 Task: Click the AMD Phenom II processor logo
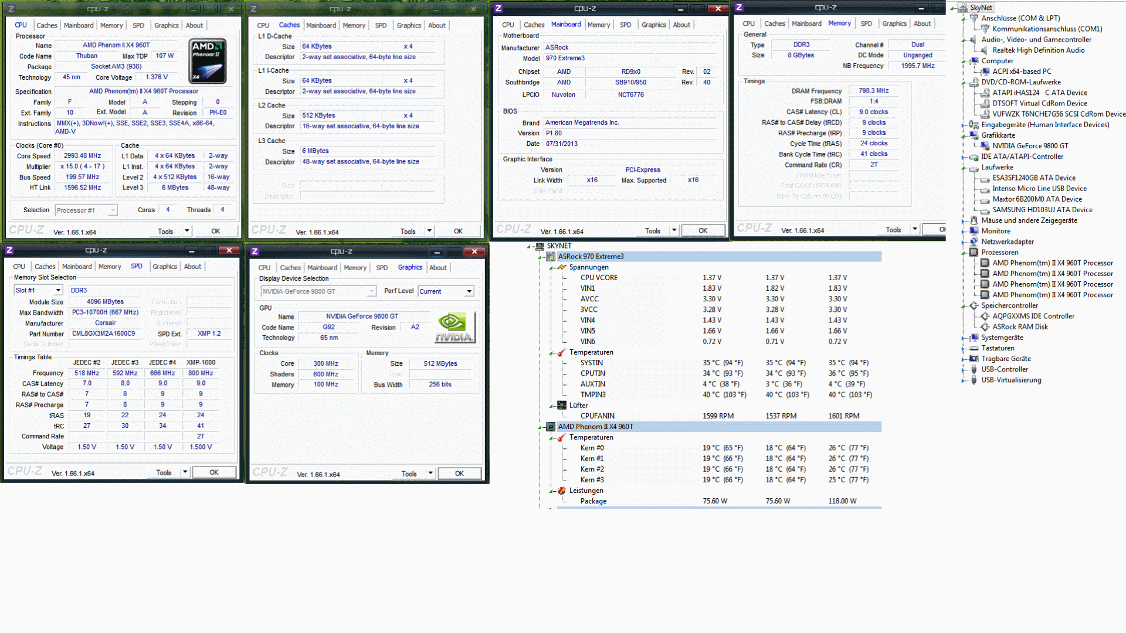(208, 62)
